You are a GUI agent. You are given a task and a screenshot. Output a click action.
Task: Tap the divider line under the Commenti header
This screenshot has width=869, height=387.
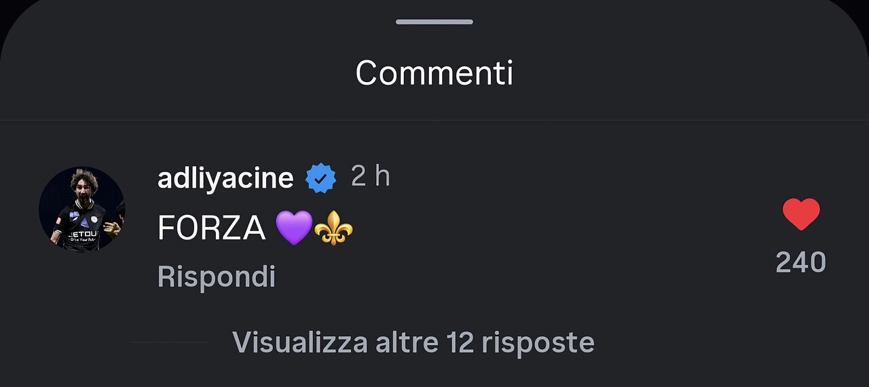point(434,121)
